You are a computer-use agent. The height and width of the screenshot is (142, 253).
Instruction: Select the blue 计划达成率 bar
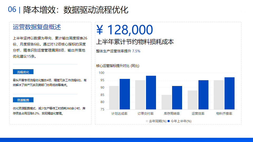tap(125, 94)
